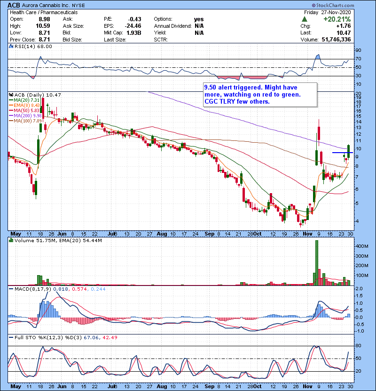
Task: Click the Last Size: label
Action: 115,40
